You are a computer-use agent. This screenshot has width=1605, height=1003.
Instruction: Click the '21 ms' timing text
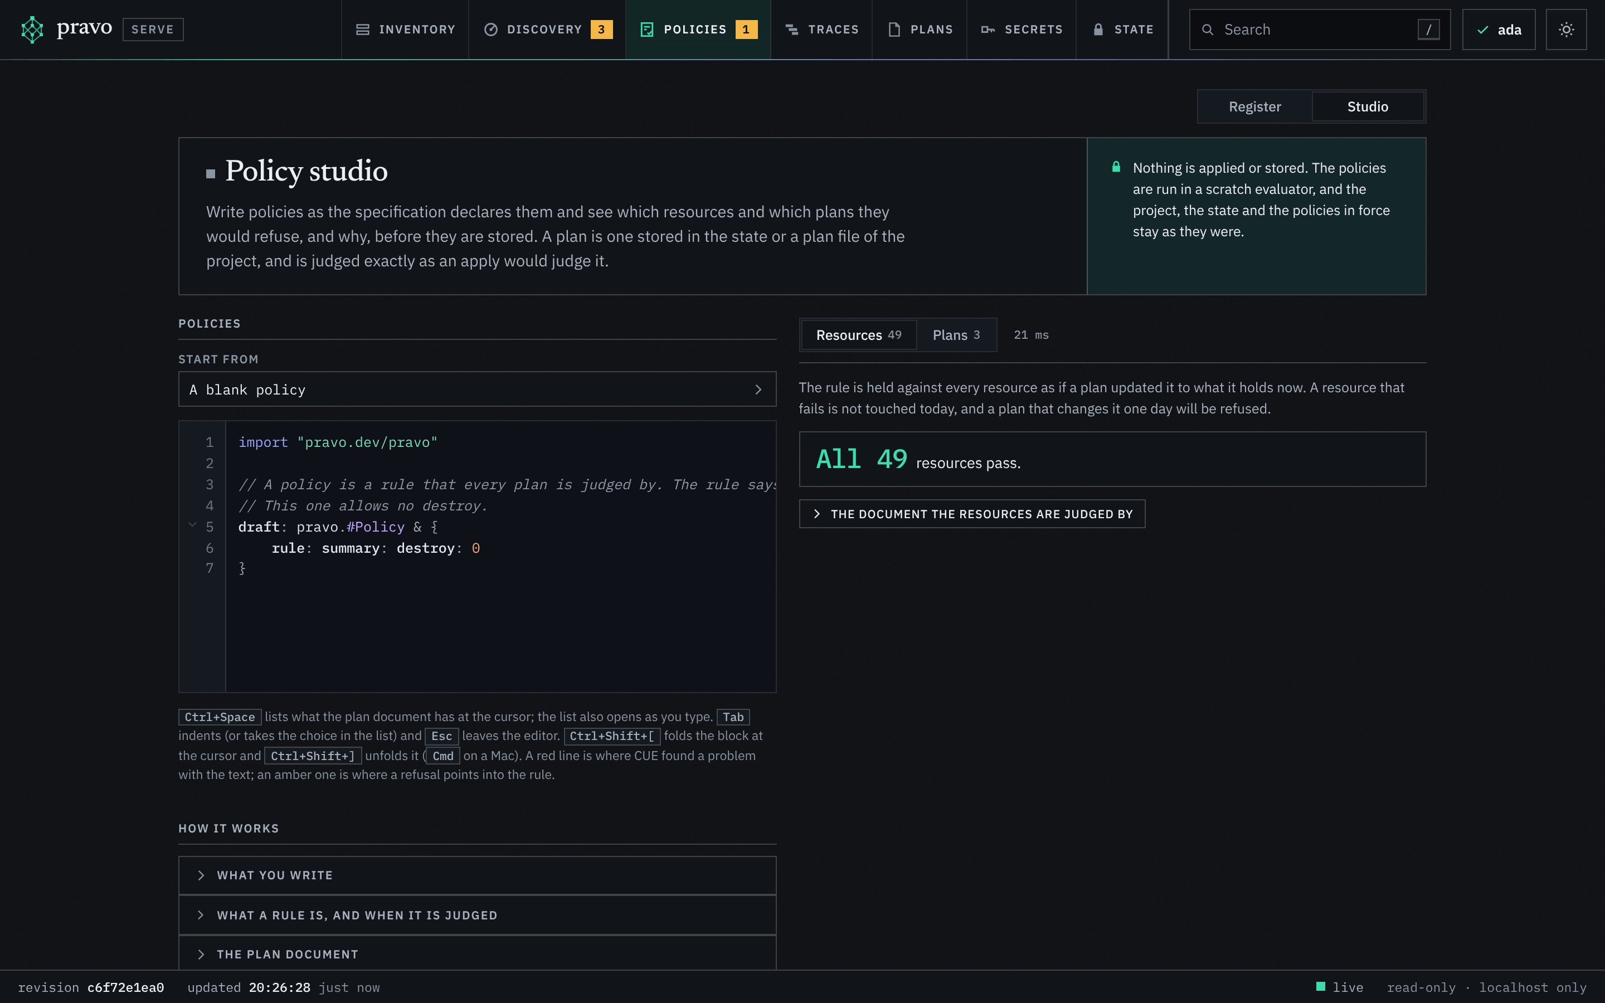coord(1032,335)
